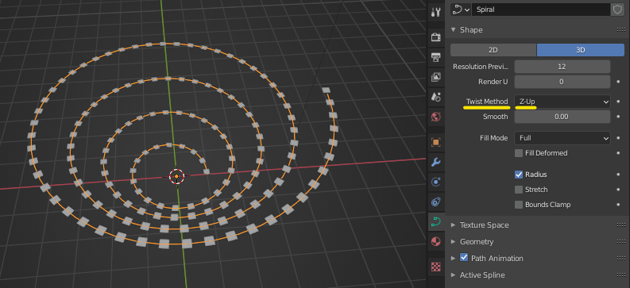This screenshot has width=630, height=288.
Task: Enable the Fill Deformed checkbox
Action: 519,153
